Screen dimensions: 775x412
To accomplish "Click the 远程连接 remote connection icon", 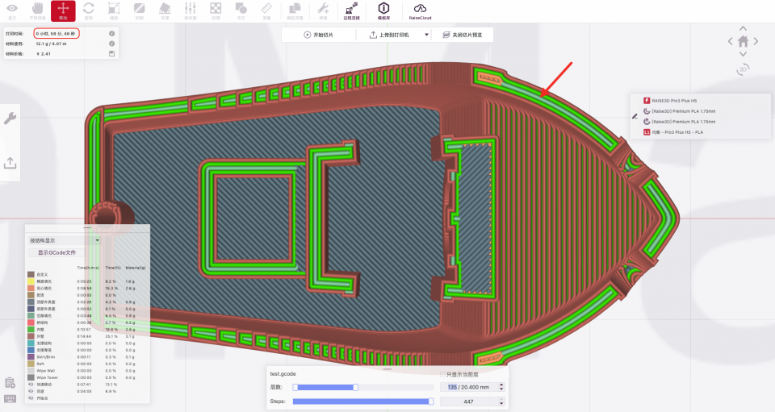I will [351, 10].
